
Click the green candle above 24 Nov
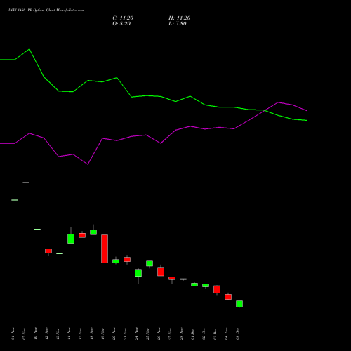pyautogui.click(x=138, y=273)
